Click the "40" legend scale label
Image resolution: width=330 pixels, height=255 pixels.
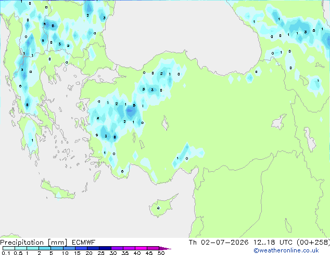pos(137,253)
